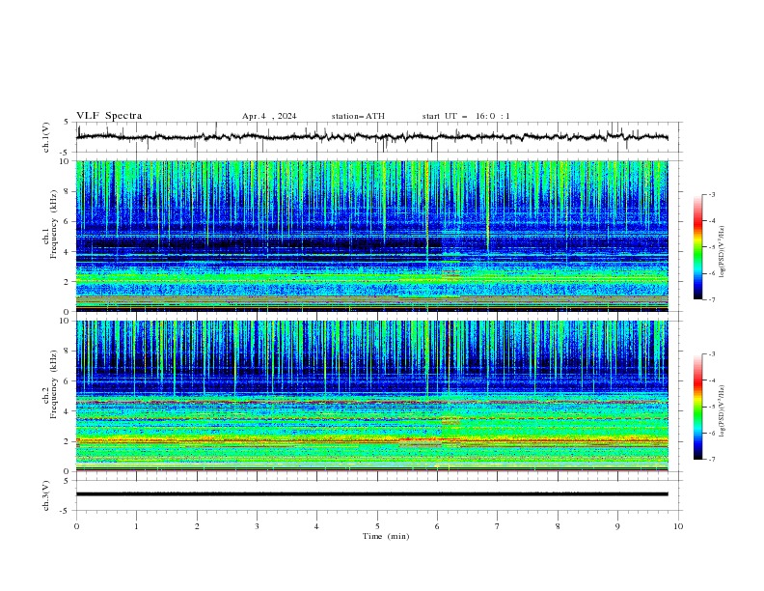This screenshot has height=591, width=764.
Task: Click the "start UT = 16:0 :1" label
Action: pos(466,116)
